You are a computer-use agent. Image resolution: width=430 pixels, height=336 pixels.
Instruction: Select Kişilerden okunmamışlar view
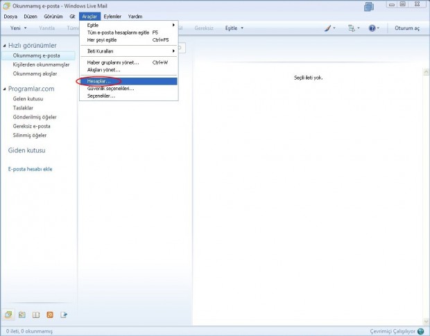tap(41, 64)
